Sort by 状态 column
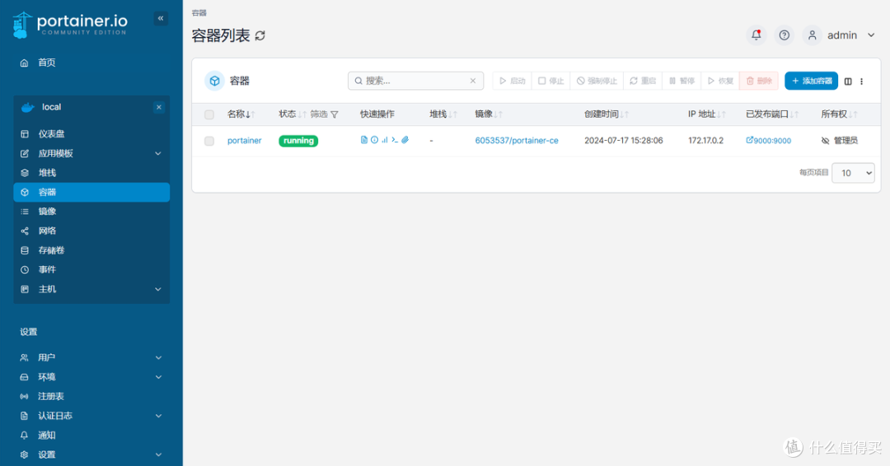The width and height of the screenshot is (890, 466). pos(292,114)
